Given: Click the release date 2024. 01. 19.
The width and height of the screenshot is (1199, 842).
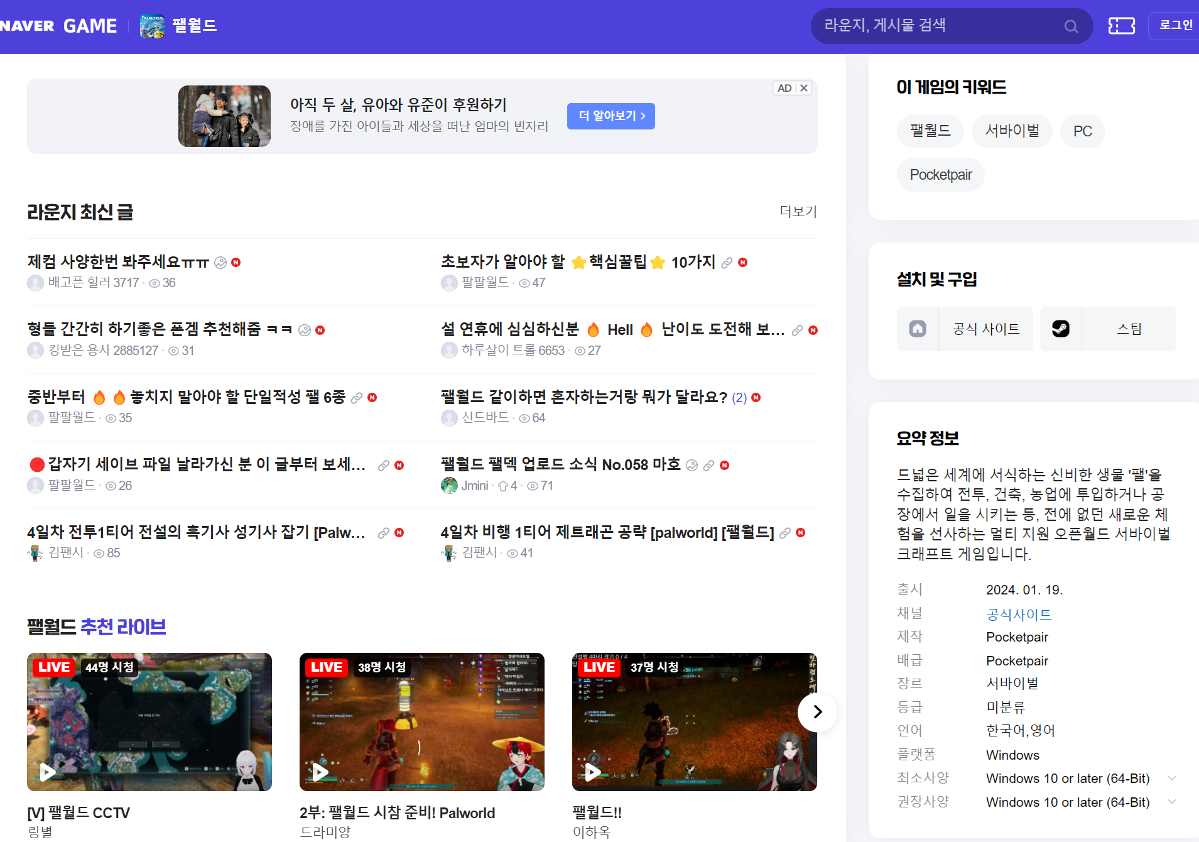Looking at the screenshot, I should [x=1024, y=590].
